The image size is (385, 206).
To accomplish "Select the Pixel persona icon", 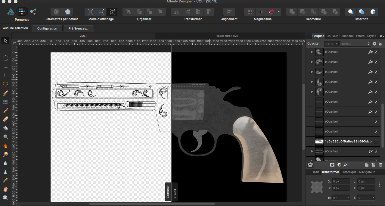I will (22, 12).
